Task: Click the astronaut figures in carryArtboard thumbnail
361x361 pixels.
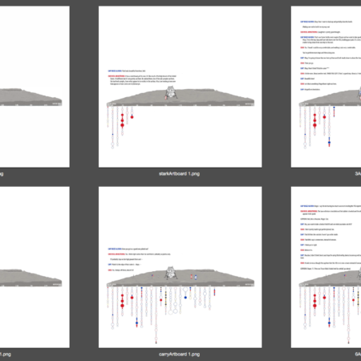Action: (x=193, y=277)
